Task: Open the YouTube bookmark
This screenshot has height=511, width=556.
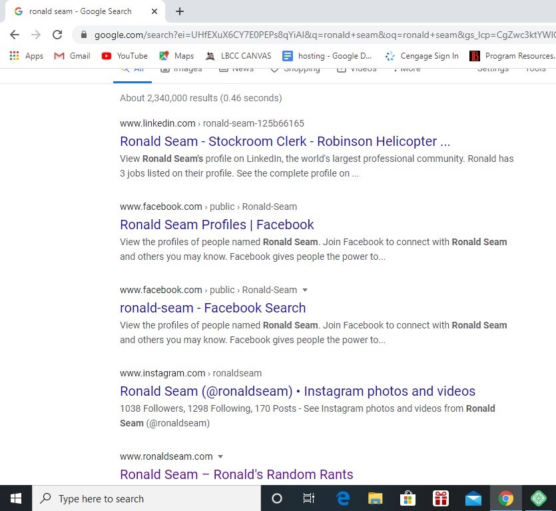Action: [125, 56]
